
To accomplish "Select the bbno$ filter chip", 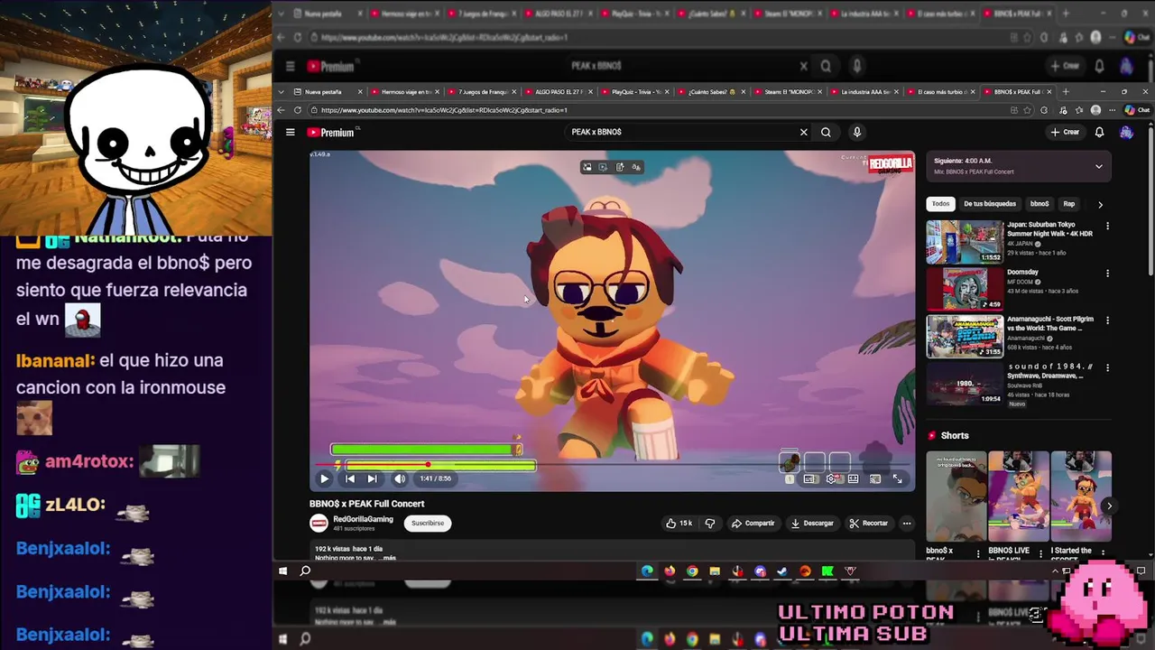I will [1039, 204].
